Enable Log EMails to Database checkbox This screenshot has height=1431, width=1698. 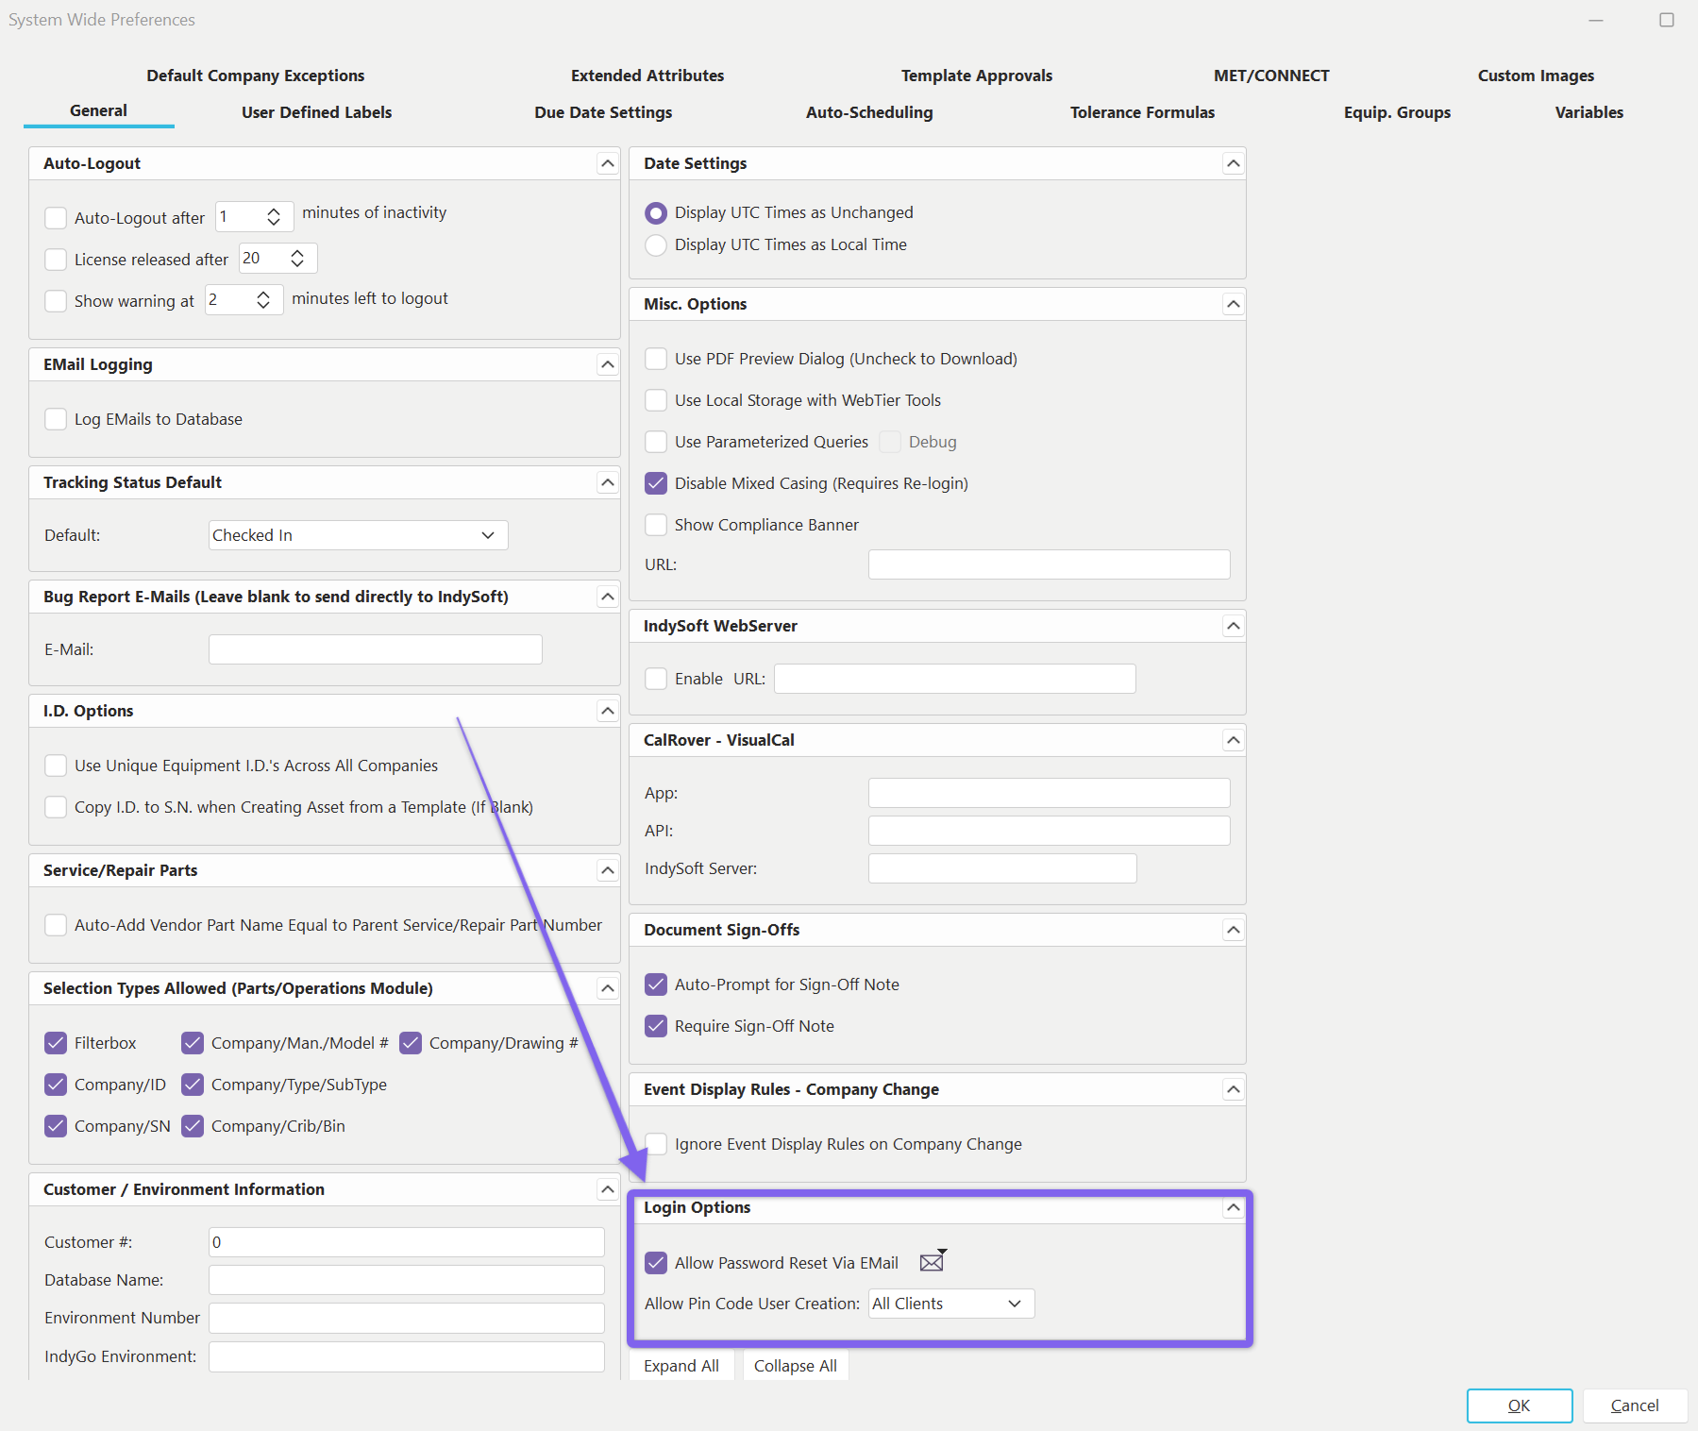tap(57, 419)
